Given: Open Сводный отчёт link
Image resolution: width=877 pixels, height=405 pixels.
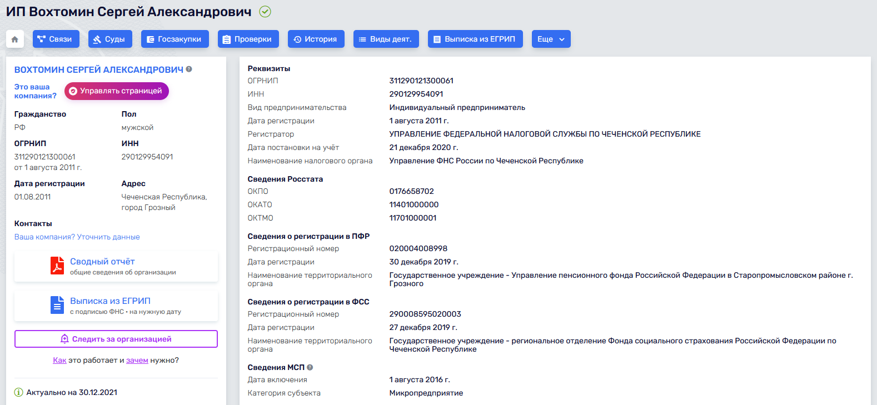Looking at the screenshot, I should pos(102,261).
